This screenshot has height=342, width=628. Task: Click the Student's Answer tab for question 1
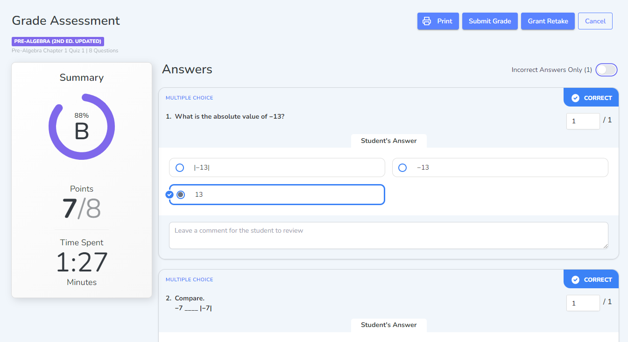(388, 141)
